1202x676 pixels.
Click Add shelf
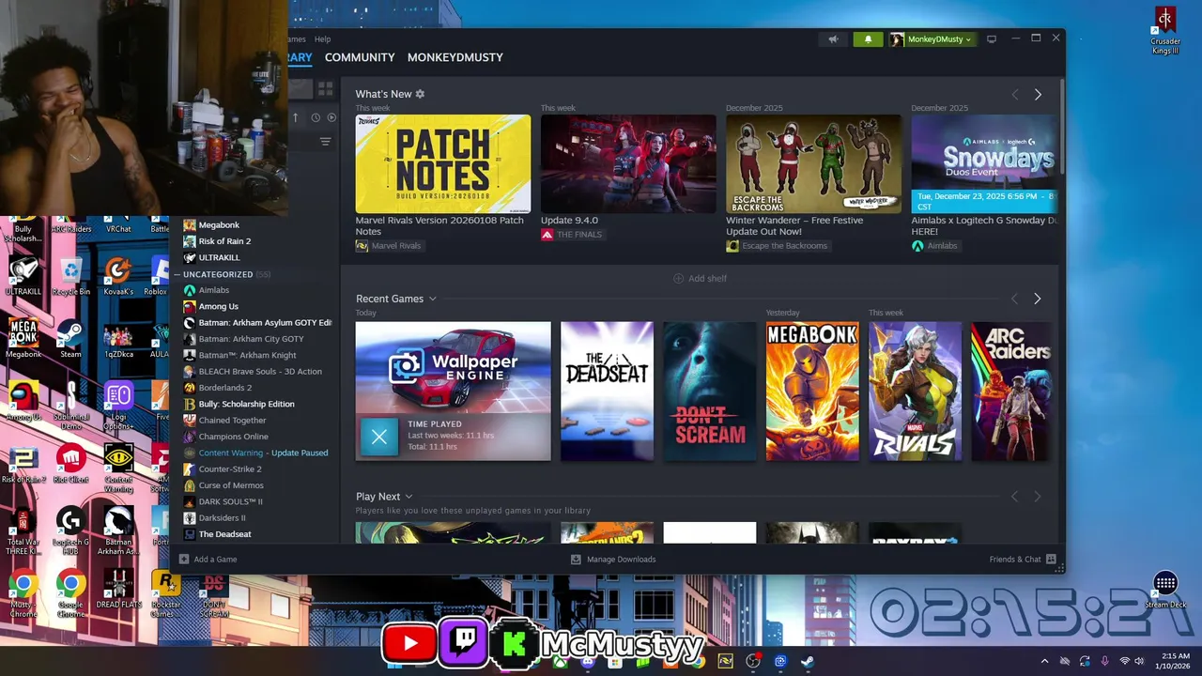click(701, 279)
